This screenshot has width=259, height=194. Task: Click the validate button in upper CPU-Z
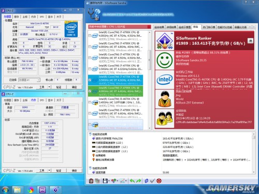tap(59, 87)
